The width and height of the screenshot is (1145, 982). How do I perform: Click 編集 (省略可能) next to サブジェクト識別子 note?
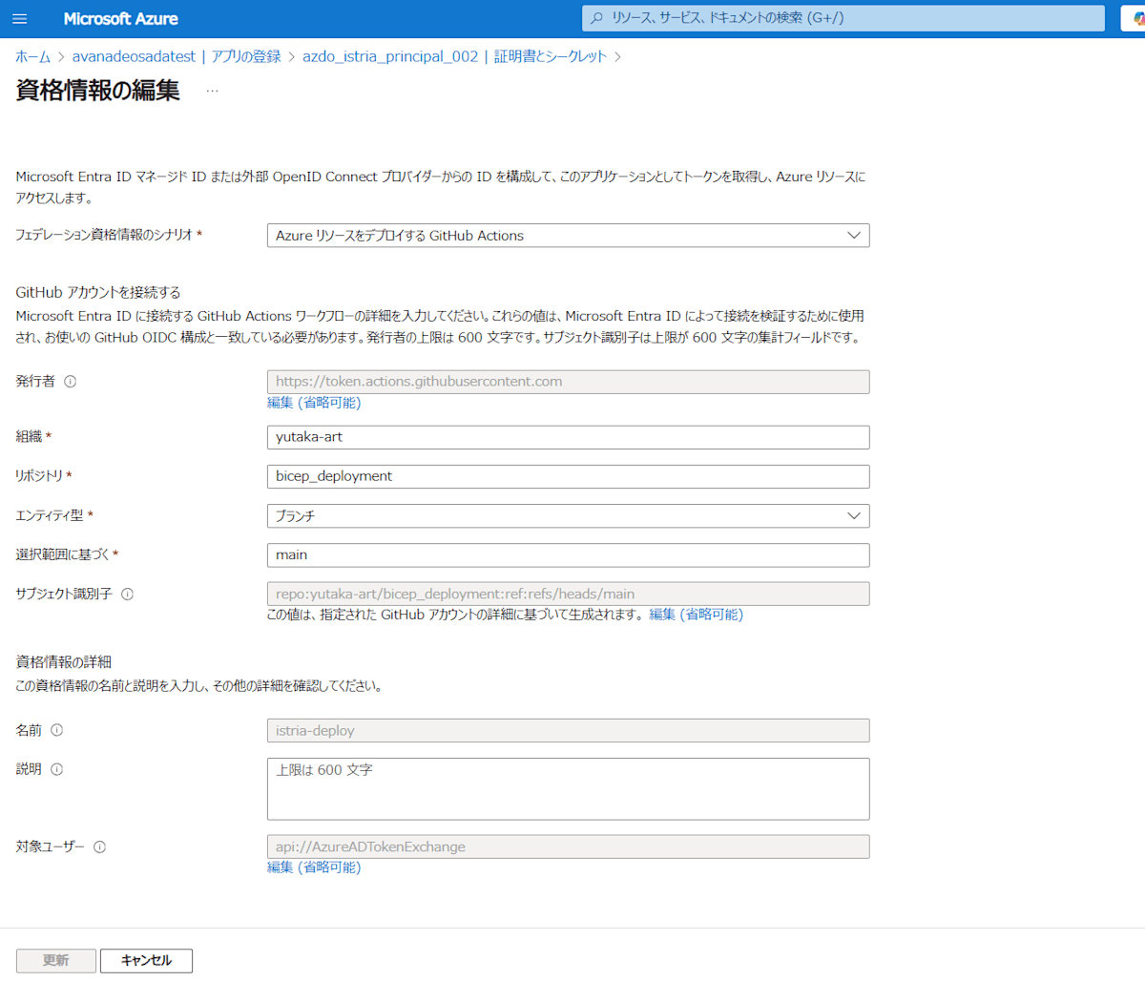click(x=696, y=615)
